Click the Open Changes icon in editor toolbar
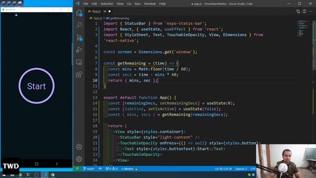Viewport: 316px width, 178px height. (298, 11)
